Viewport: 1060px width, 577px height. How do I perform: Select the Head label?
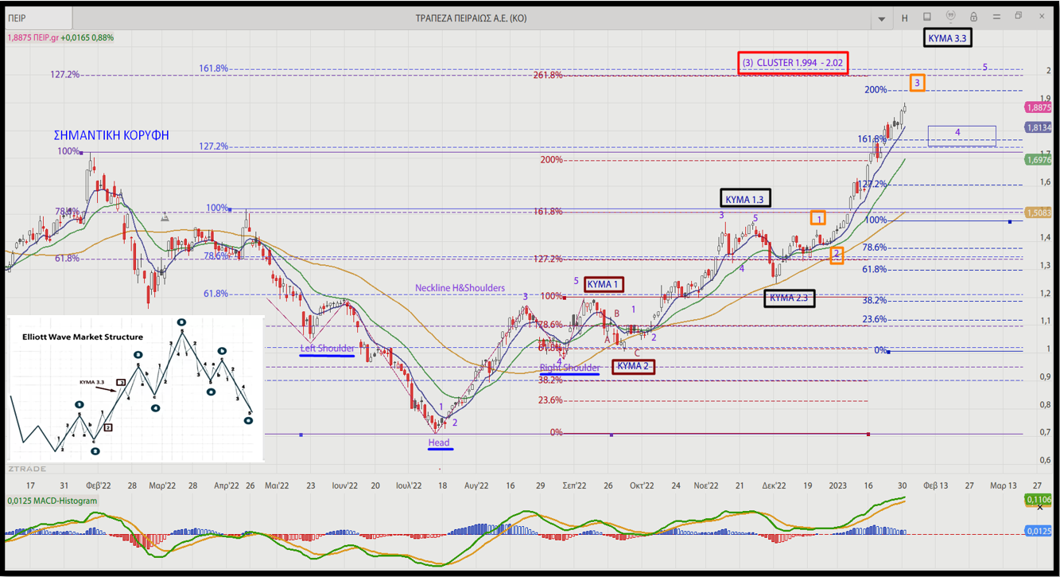(x=439, y=442)
